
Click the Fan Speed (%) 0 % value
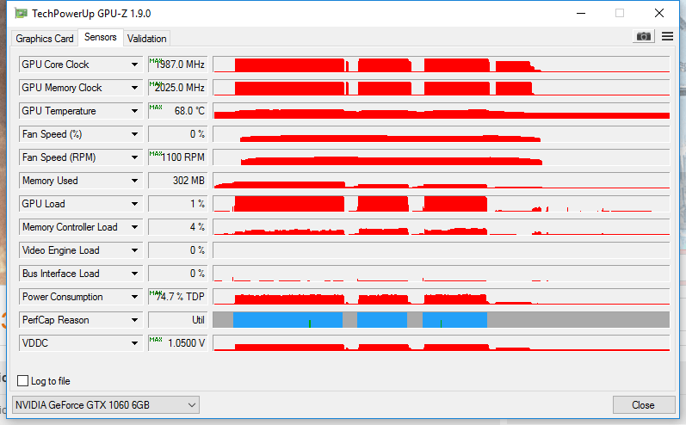177,134
